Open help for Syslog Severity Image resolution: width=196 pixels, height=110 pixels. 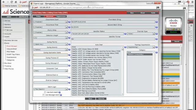(x=69, y=50)
